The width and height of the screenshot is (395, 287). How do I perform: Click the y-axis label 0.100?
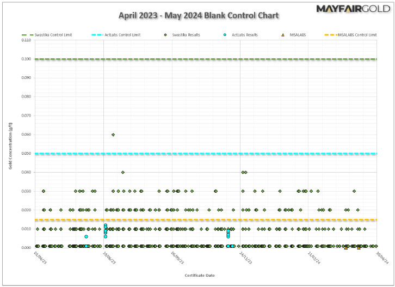tap(26, 59)
